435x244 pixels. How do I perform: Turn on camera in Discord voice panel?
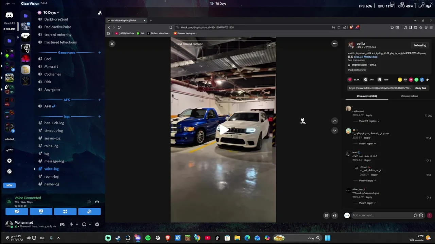coord(17,211)
